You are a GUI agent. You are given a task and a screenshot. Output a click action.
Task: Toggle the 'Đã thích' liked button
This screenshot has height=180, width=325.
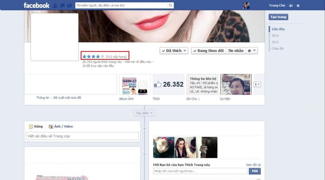[x=174, y=51]
